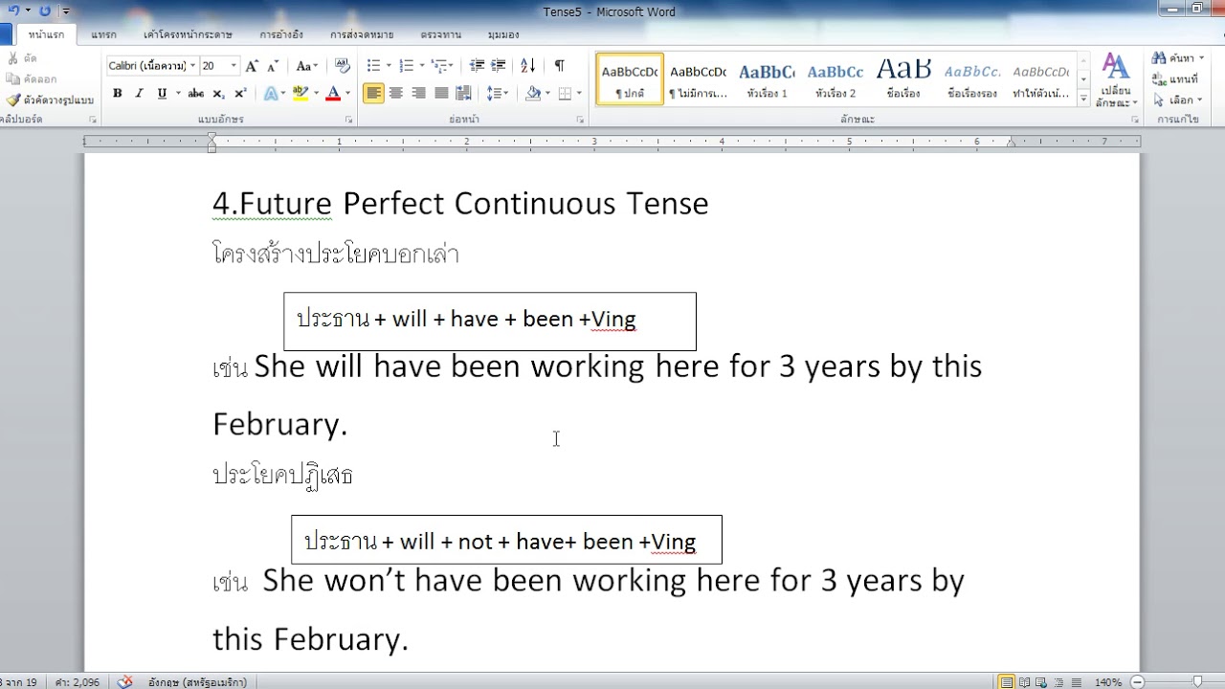The width and height of the screenshot is (1225, 689).
Task: Apply superscript with the x² icon
Action: point(240,93)
